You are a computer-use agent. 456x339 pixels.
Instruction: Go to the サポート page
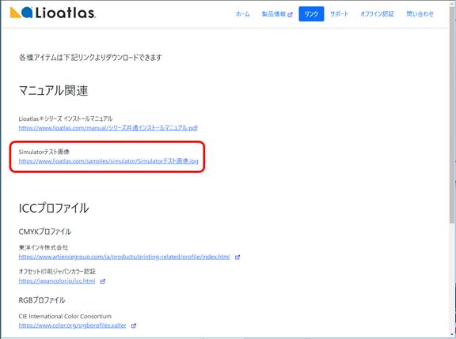(339, 14)
